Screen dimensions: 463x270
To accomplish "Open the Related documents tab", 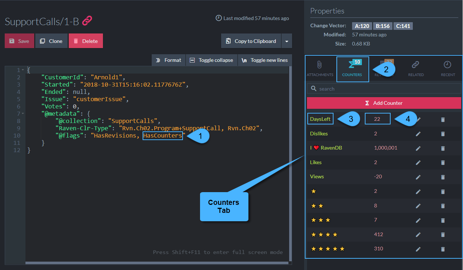I will (x=416, y=69).
